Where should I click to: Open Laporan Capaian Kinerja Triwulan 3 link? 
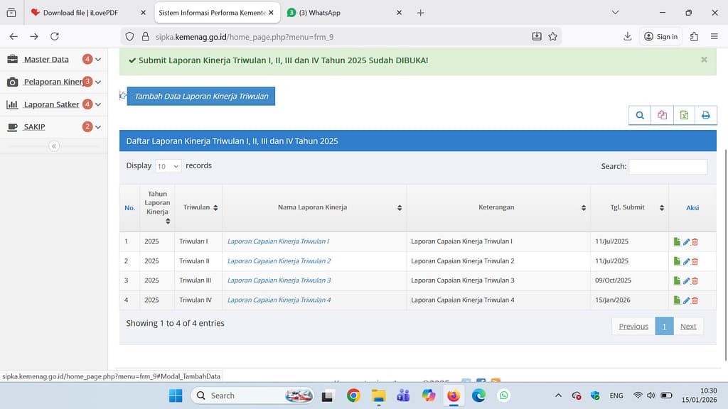pos(279,280)
